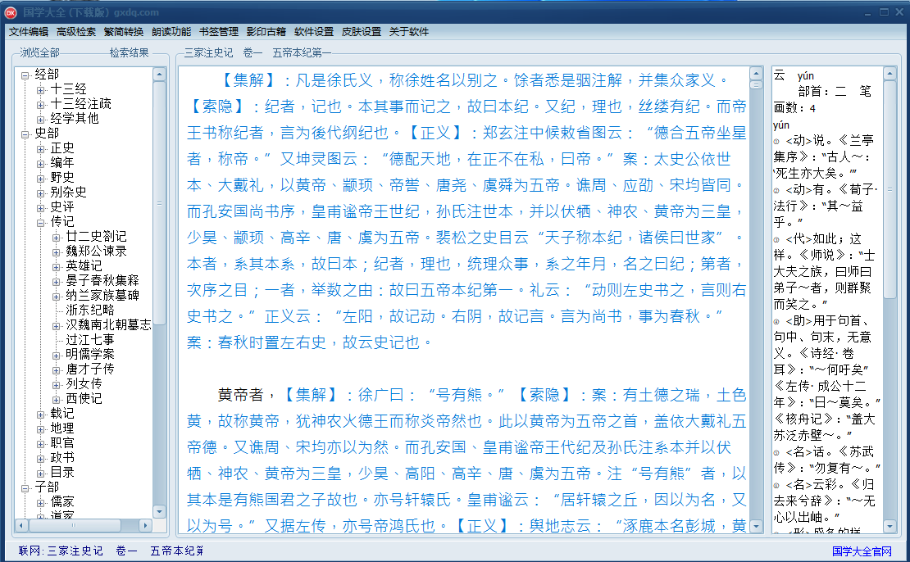The width and height of the screenshot is (910, 562).
Task: Switch to the 检索结果 tab
Action: [130, 52]
